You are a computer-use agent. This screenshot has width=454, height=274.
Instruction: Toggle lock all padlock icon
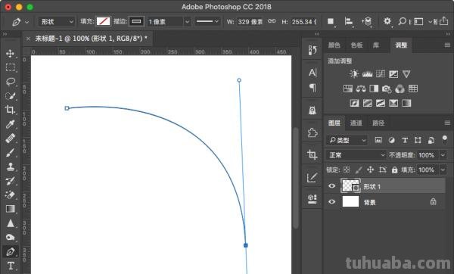pyautogui.click(x=394, y=170)
